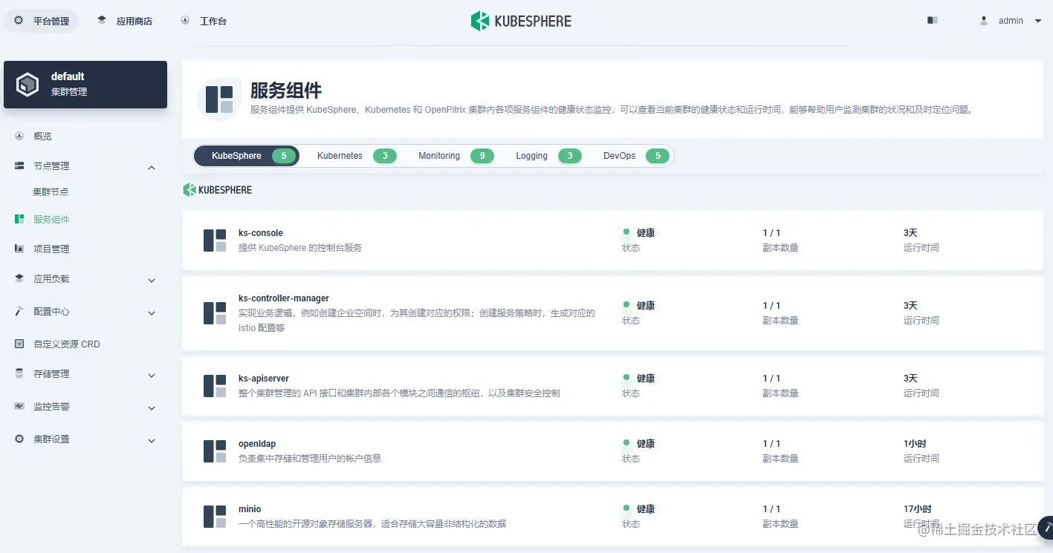Image resolution: width=1053 pixels, height=553 pixels.
Task: Click the KubeSphere section logo above list
Action: coord(218,190)
